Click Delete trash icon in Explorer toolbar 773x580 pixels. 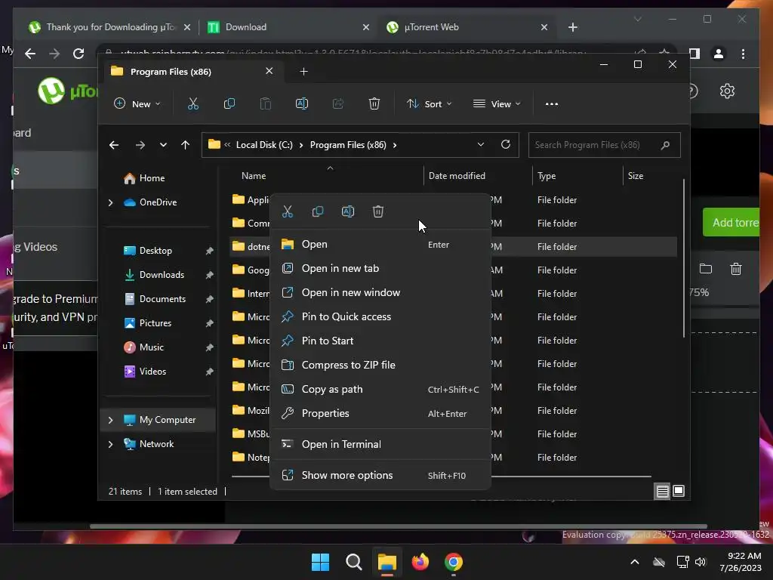click(374, 103)
